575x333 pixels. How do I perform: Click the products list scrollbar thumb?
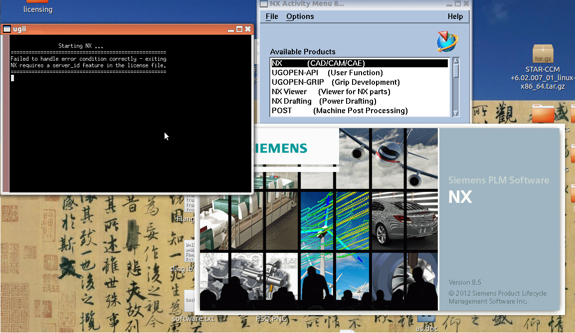click(x=456, y=71)
